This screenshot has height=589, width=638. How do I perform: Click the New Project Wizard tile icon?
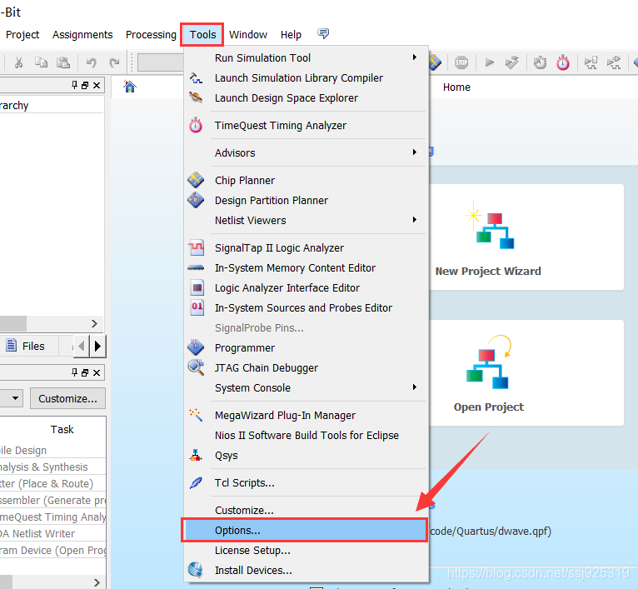(491, 225)
